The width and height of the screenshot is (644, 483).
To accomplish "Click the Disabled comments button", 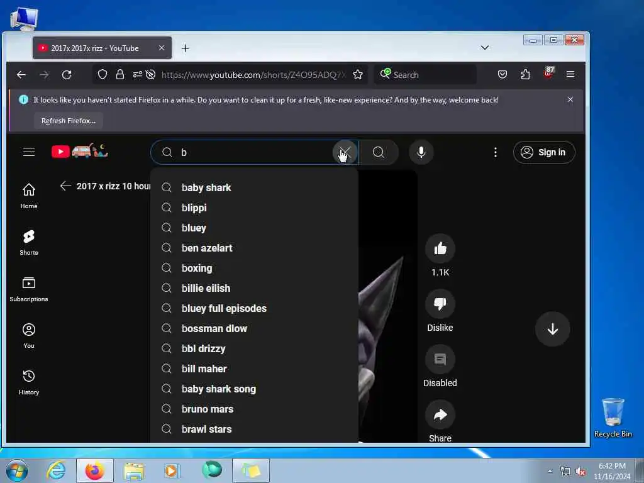I will coord(440,359).
